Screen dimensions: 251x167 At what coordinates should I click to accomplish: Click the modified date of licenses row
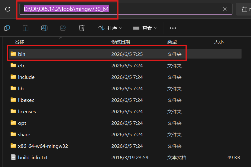tap(127, 111)
